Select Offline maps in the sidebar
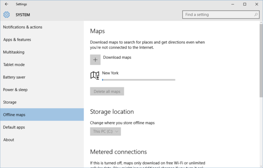The width and height of the screenshot is (263, 168). click(x=42, y=115)
